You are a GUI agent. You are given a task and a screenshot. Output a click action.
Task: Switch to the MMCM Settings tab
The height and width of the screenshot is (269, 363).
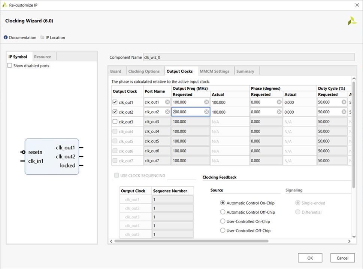[x=214, y=71]
